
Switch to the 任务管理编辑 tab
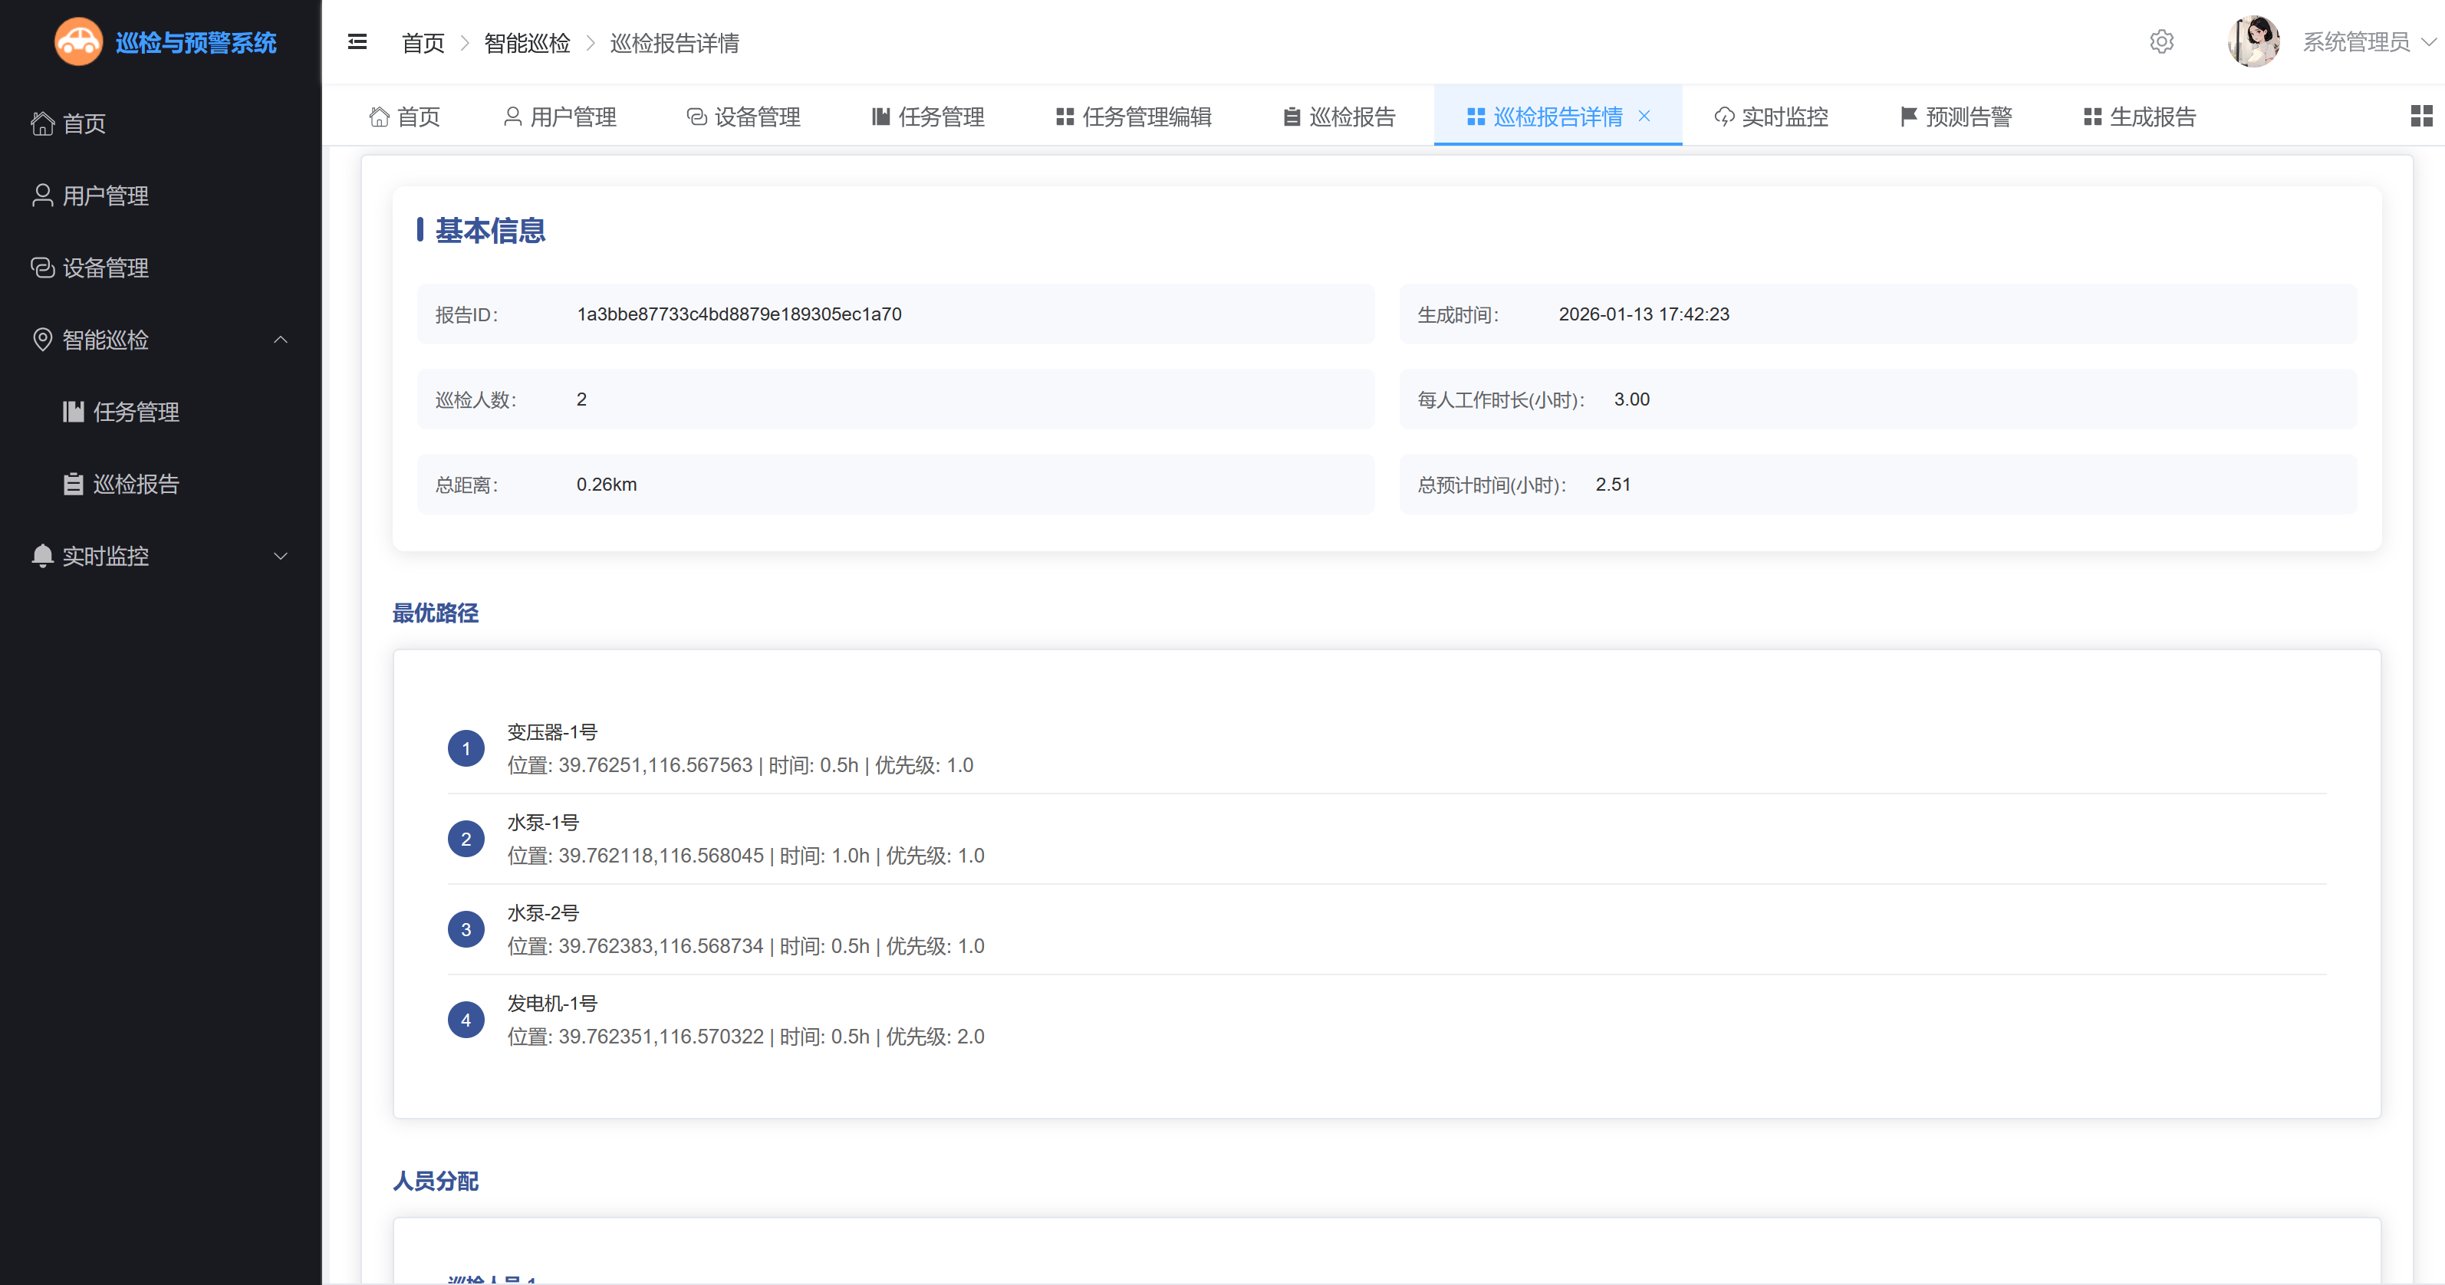[x=1134, y=117]
